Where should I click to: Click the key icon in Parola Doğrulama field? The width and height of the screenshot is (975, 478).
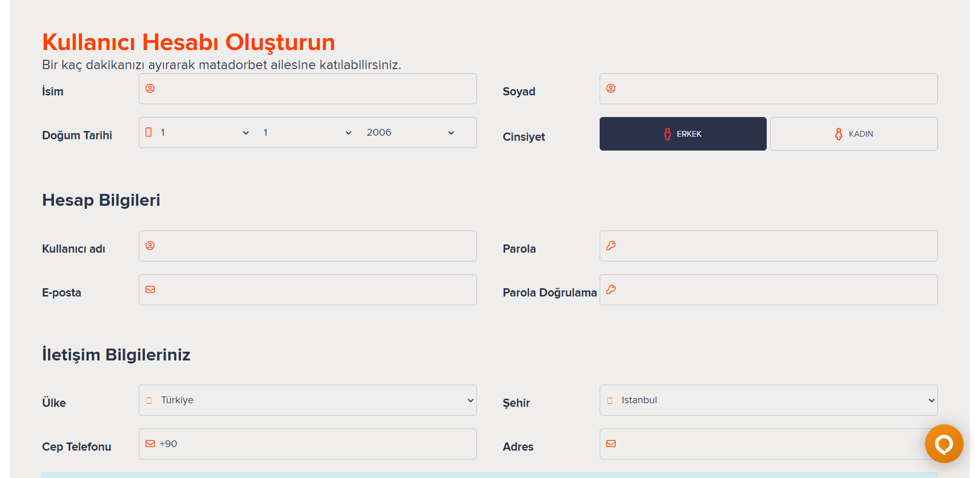coord(611,289)
